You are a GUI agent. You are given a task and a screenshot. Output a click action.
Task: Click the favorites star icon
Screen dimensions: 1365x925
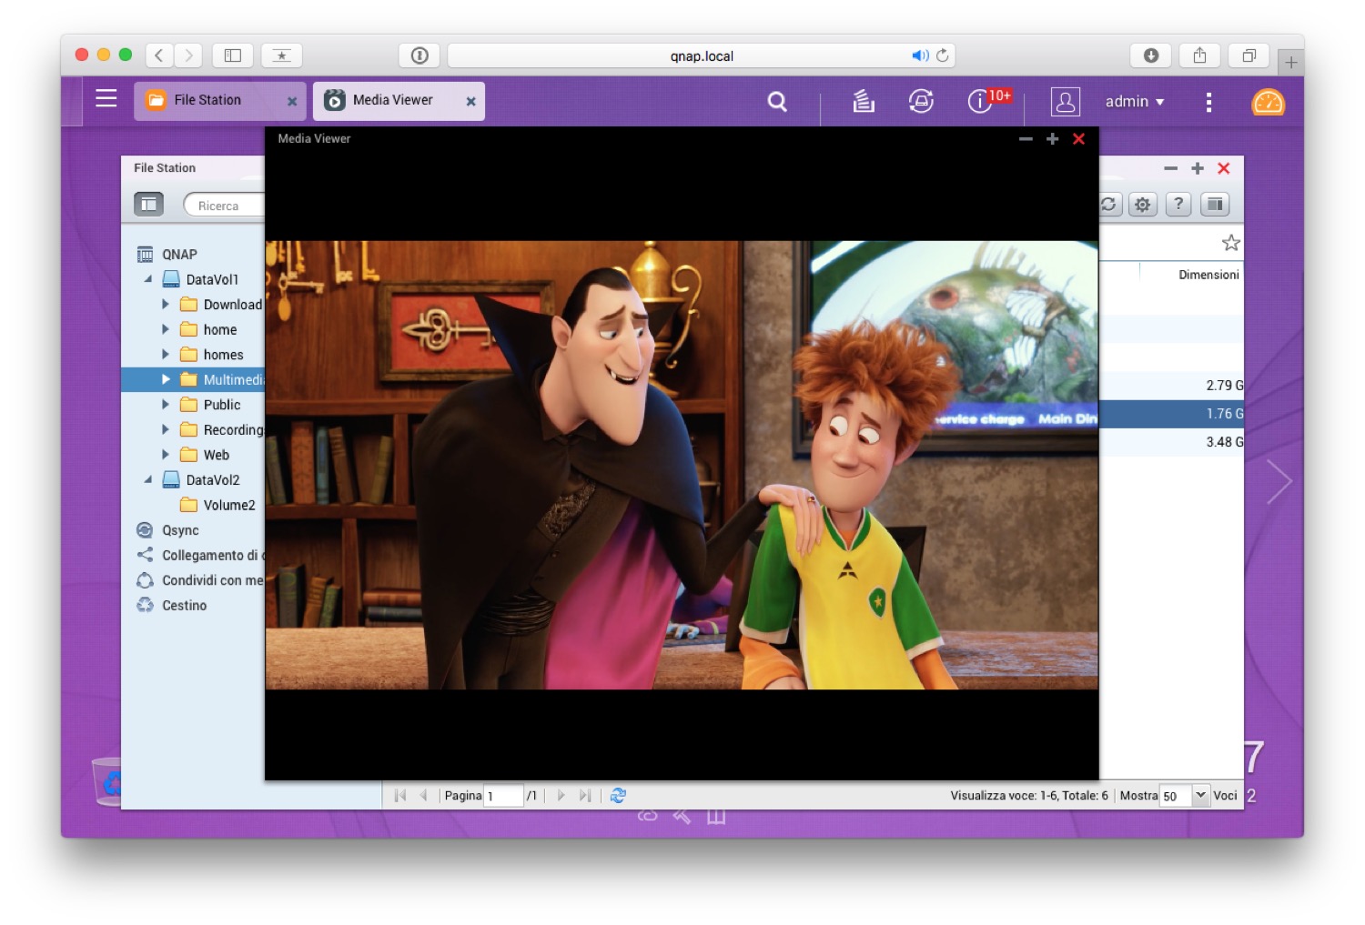click(x=1231, y=242)
